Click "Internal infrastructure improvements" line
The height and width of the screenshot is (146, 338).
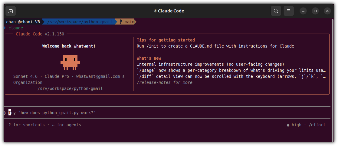[210, 64]
